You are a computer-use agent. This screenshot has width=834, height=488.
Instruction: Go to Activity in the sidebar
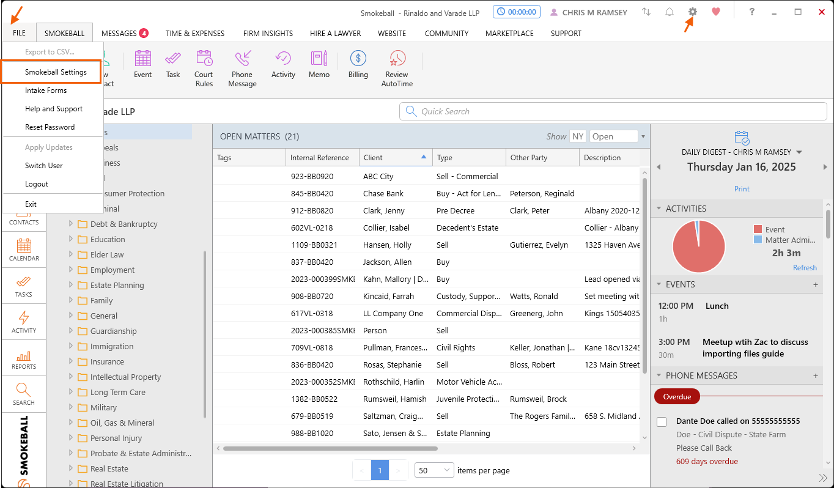[24, 322]
